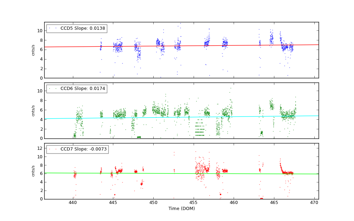The height and width of the screenshot is (221, 354).
Task: Select the 450 x-axis tick label
Action: pos(153,203)
